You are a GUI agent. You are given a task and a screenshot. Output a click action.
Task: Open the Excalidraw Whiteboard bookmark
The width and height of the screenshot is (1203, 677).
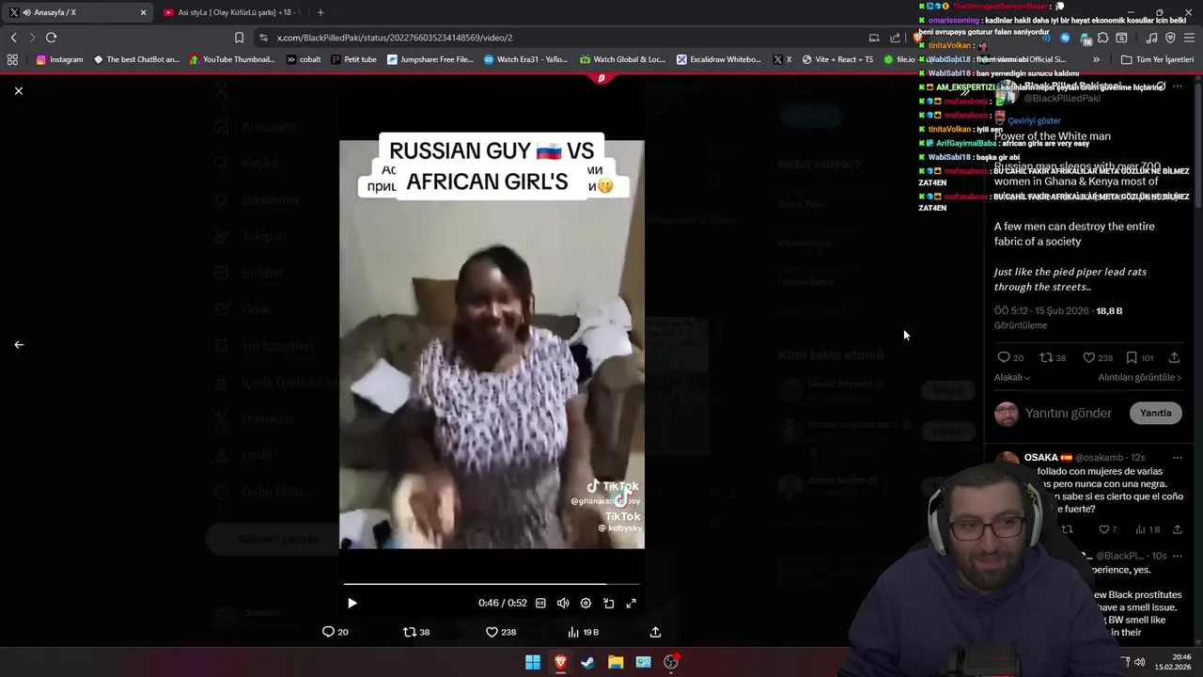(718, 59)
